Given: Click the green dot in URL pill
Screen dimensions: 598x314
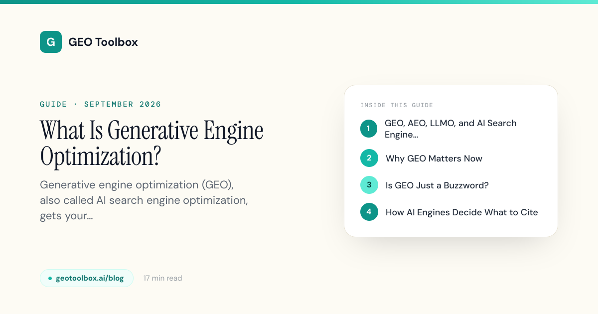Looking at the screenshot, I should click(50, 278).
